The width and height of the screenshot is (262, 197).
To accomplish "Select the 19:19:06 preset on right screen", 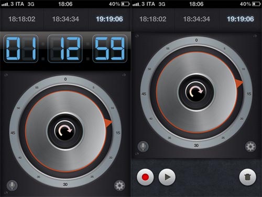I will [241, 19].
